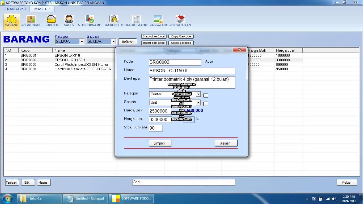Click the Edit button

(27, 182)
